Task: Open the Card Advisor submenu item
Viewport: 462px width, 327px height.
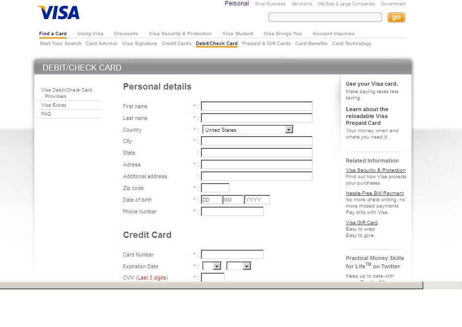Action: point(101,43)
